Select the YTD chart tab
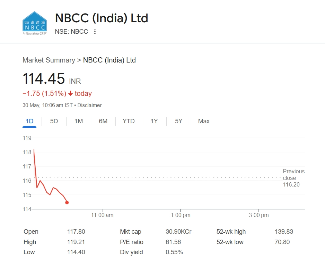325x265 pixels. pos(129,121)
